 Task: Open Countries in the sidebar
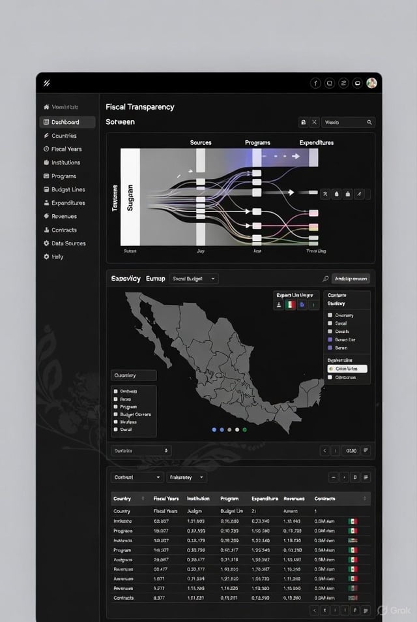64,136
